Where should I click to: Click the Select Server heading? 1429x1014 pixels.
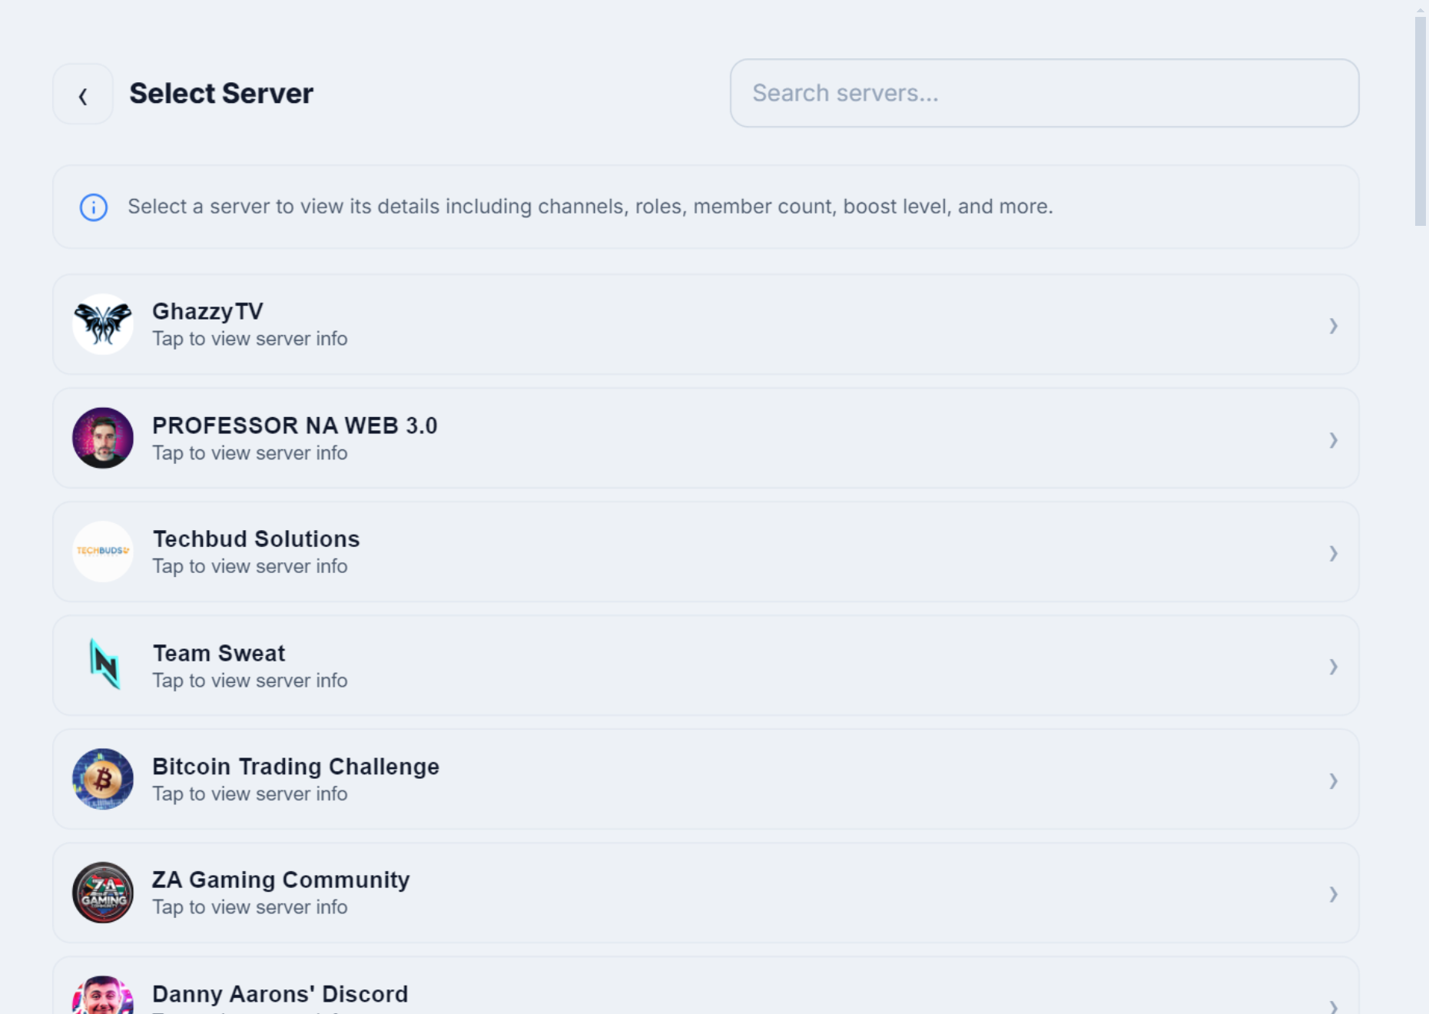click(221, 94)
